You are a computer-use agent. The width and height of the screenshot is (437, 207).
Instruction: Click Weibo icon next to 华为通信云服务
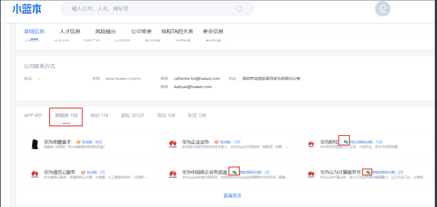tap(83, 172)
